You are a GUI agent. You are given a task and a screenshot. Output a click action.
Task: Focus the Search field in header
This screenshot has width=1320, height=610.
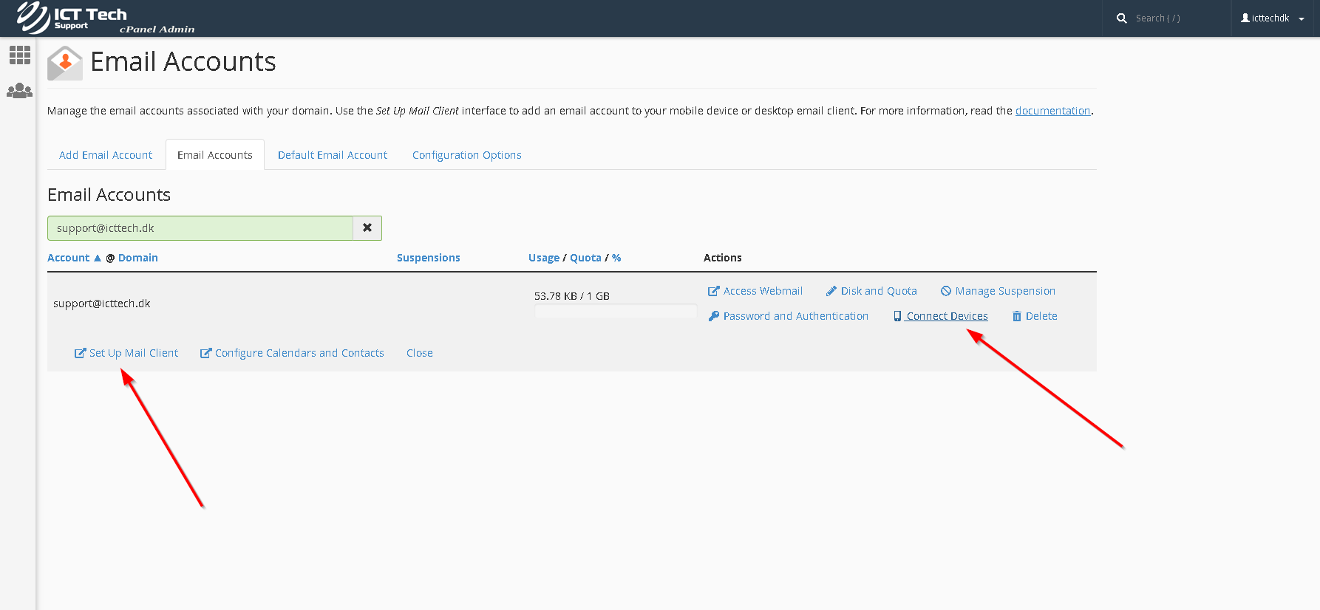tap(1178, 18)
